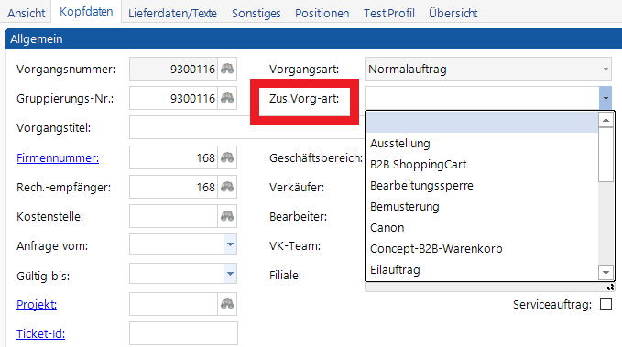Click the Kostenstelle input field
The width and height of the screenshot is (622, 347).
pyautogui.click(x=173, y=216)
